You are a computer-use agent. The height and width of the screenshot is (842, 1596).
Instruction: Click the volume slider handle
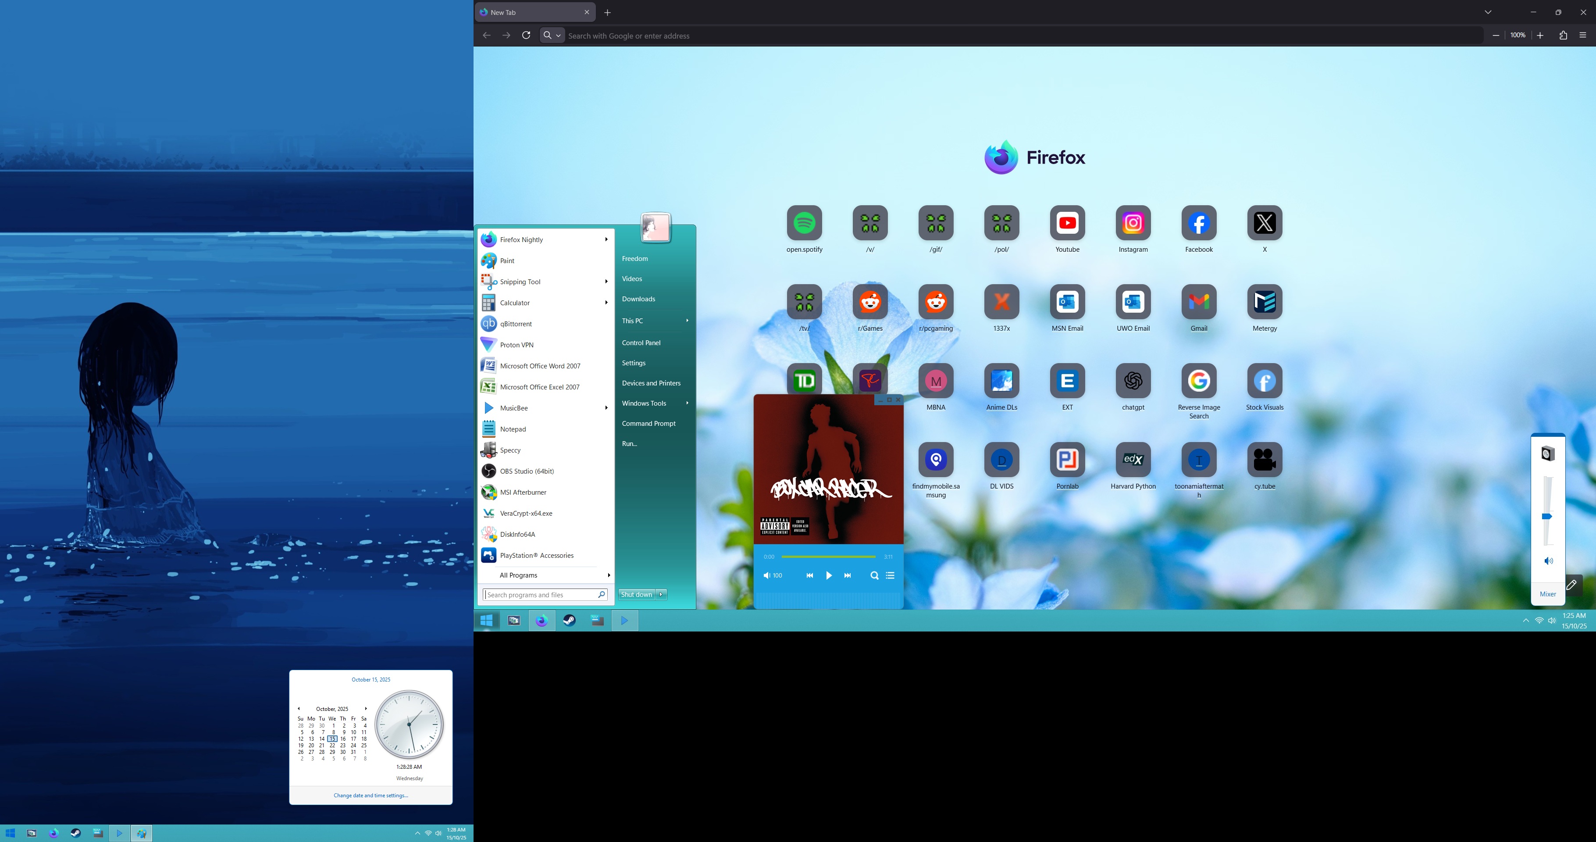coord(1546,516)
